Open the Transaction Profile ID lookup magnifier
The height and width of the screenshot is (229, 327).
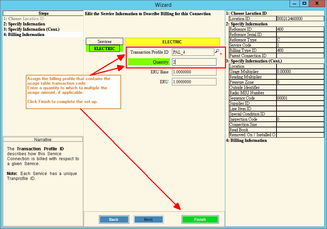click(x=217, y=52)
